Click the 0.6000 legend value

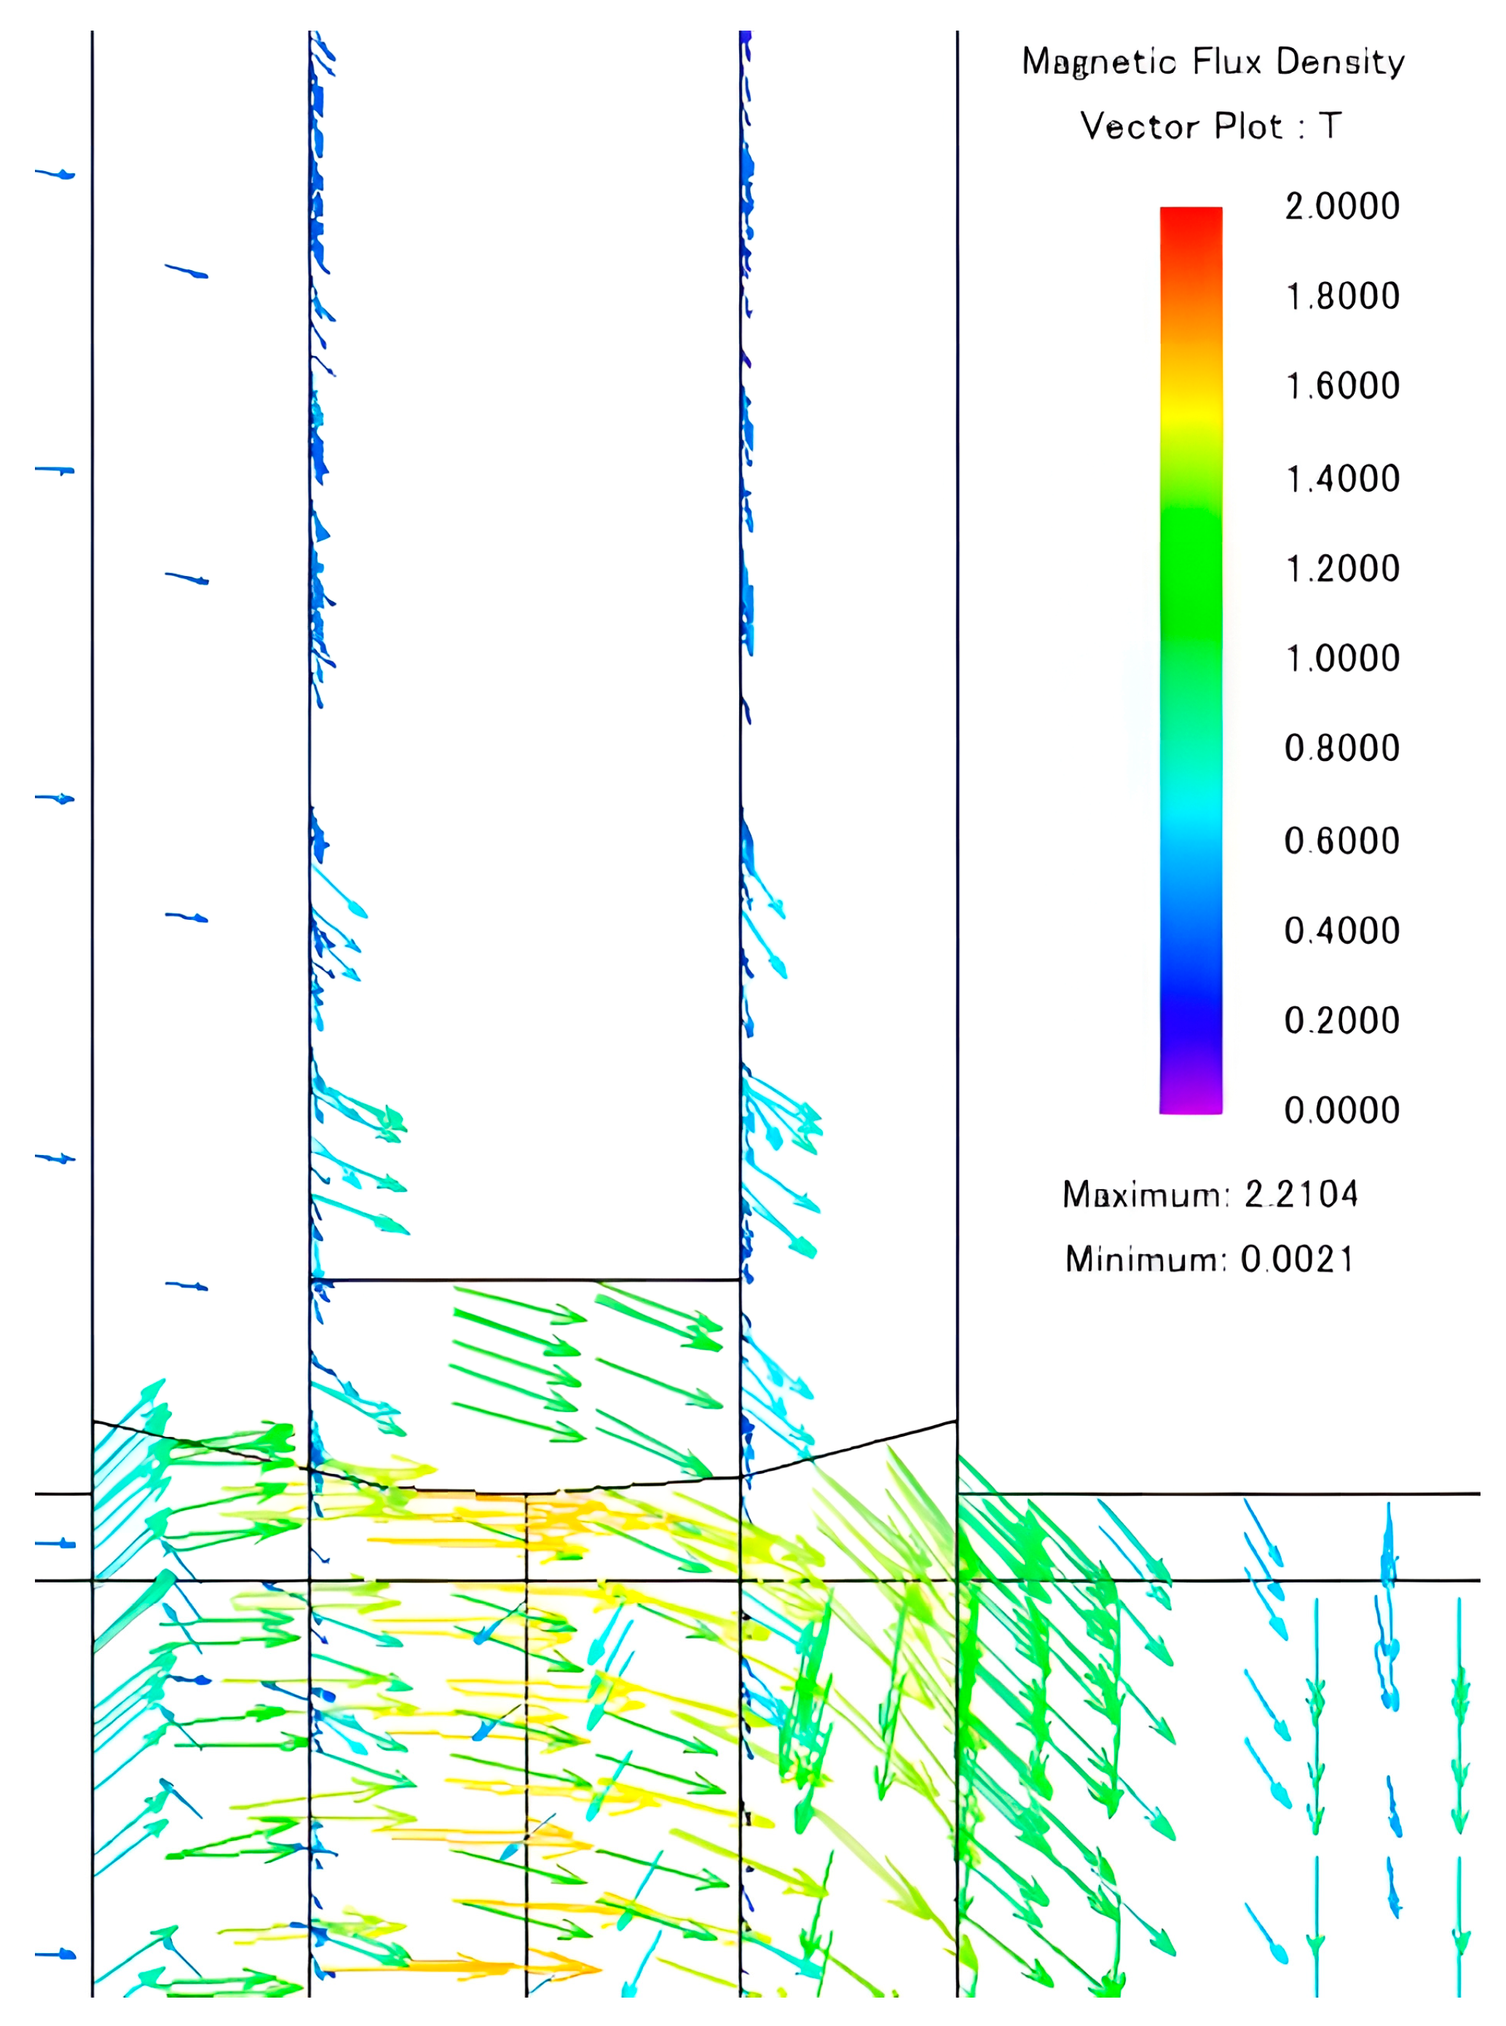tap(1342, 840)
